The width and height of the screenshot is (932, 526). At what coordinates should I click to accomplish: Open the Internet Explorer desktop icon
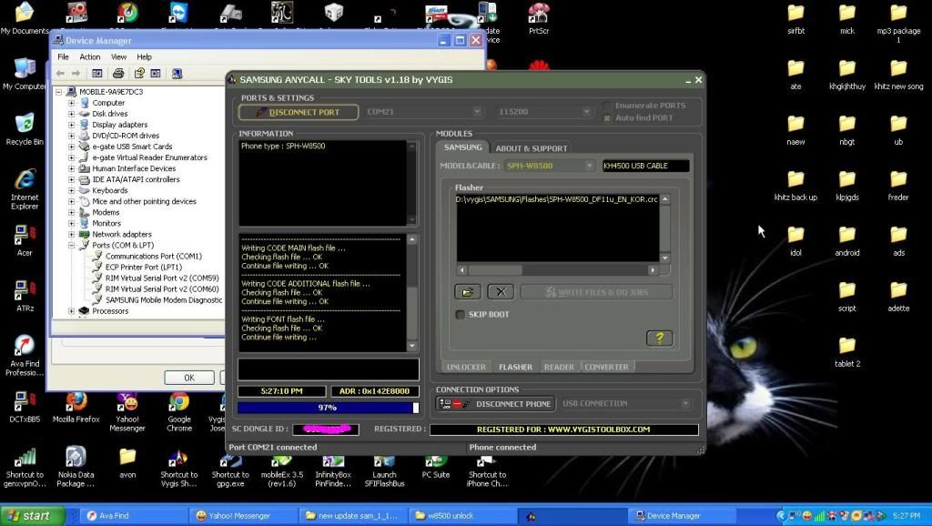pos(24,189)
